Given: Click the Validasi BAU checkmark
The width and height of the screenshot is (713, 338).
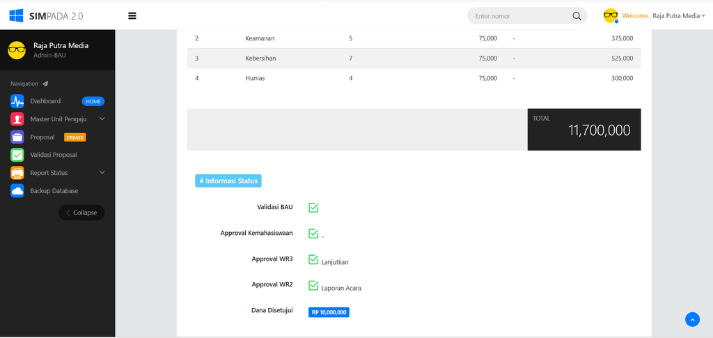Looking at the screenshot, I should pos(313,208).
